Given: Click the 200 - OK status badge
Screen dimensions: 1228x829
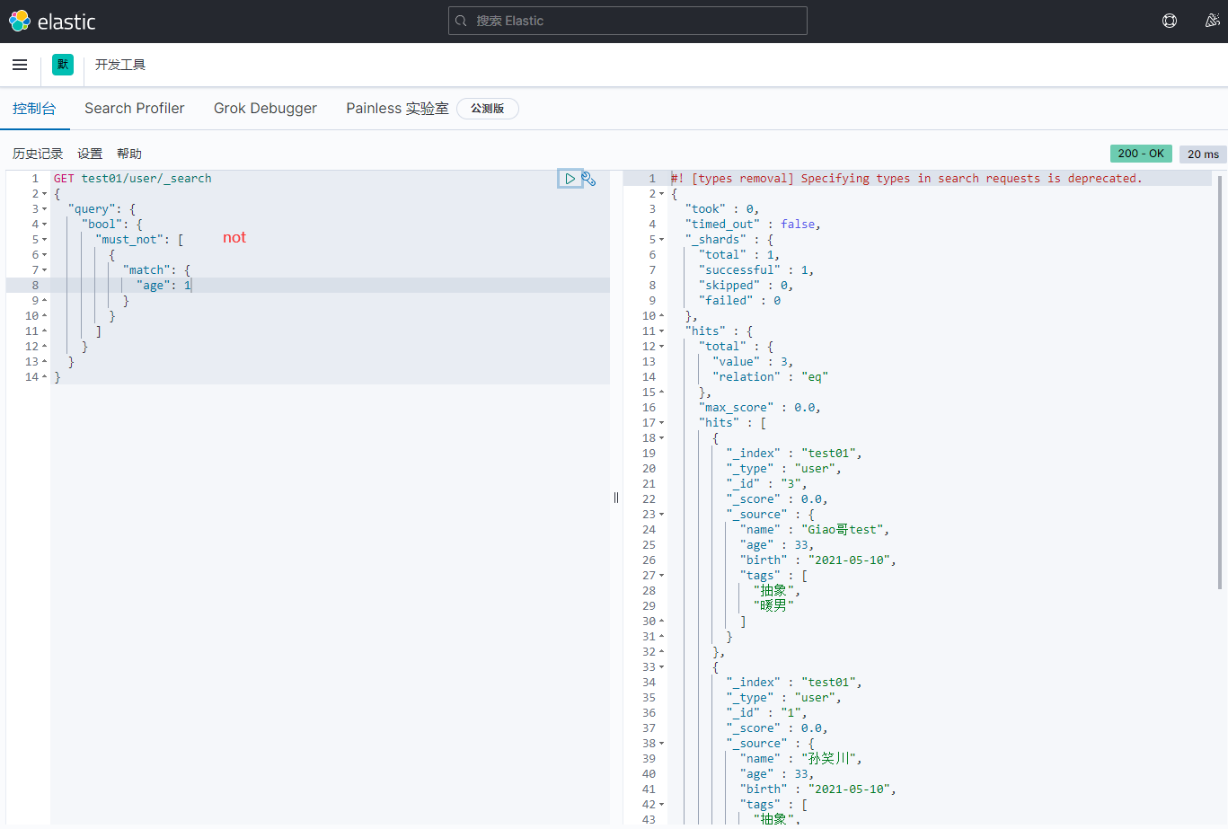Looking at the screenshot, I should coord(1141,154).
